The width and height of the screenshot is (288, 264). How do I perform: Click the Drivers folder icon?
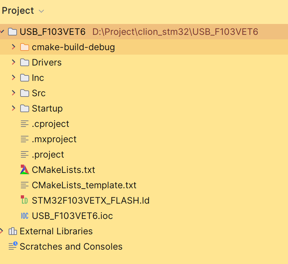click(x=24, y=62)
